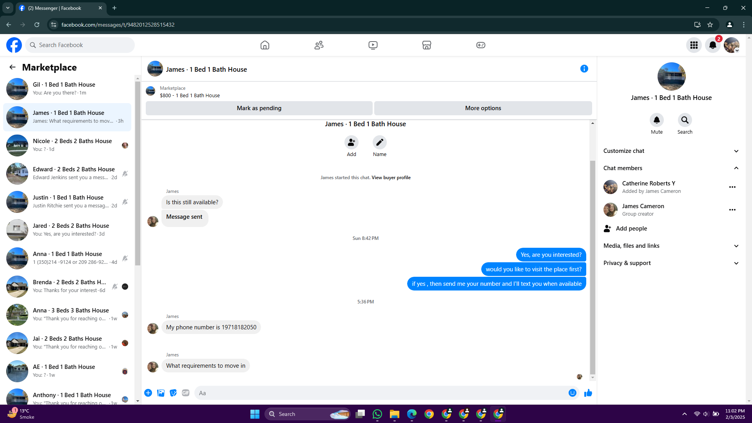Select the Messenger Facebook browser tab
The width and height of the screenshot is (752, 423).
point(61,8)
